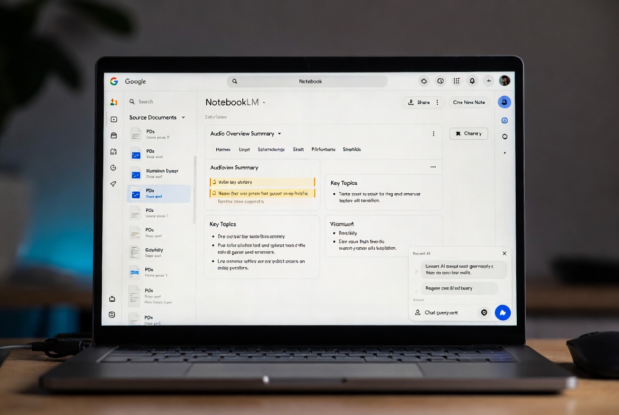Image resolution: width=619 pixels, height=415 pixels.
Task: Toggle the circle on the second yellow highlighted row
Action: (x=214, y=193)
